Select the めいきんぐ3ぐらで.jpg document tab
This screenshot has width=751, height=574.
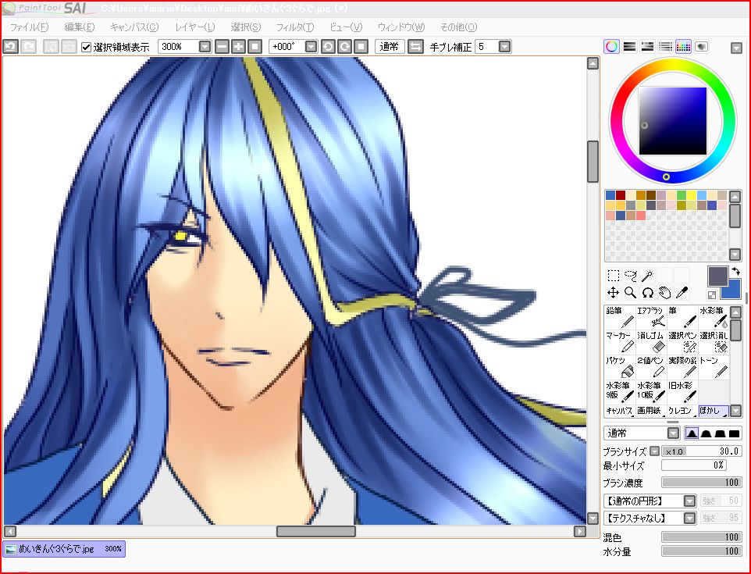click(x=64, y=548)
